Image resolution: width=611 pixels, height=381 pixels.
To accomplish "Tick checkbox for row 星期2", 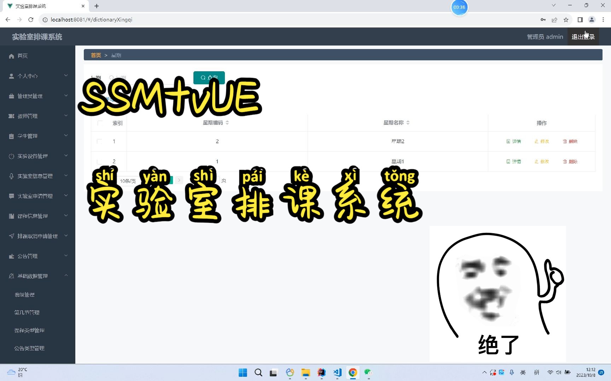I will coord(99,141).
